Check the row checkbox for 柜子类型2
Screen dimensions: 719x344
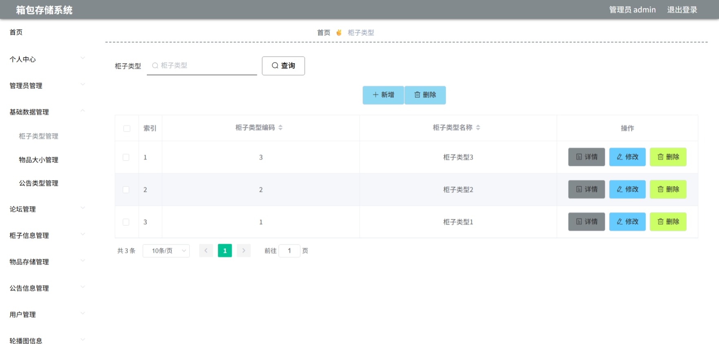(126, 190)
